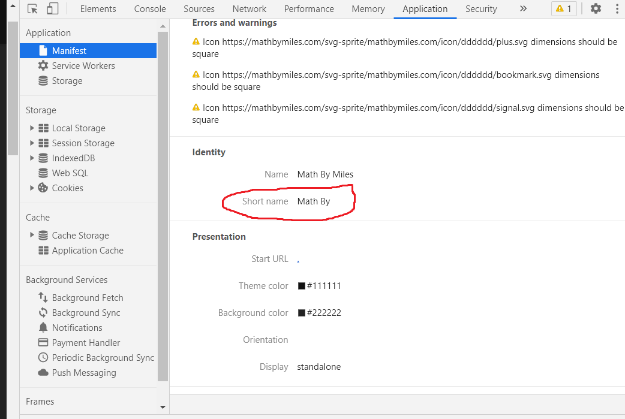Open Background Sync service
Viewport: 625px width, 419px height.
pyautogui.click(x=86, y=313)
